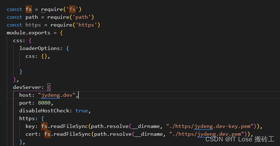Screen dimensions: 280x146
Task: Click the true value after disableHostCheck
Action: pyautogui.click(x=82, y=111)
